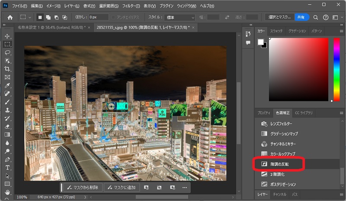Select the Lasso tool
This screenshot has width=346, height=201.
(7, 52)
